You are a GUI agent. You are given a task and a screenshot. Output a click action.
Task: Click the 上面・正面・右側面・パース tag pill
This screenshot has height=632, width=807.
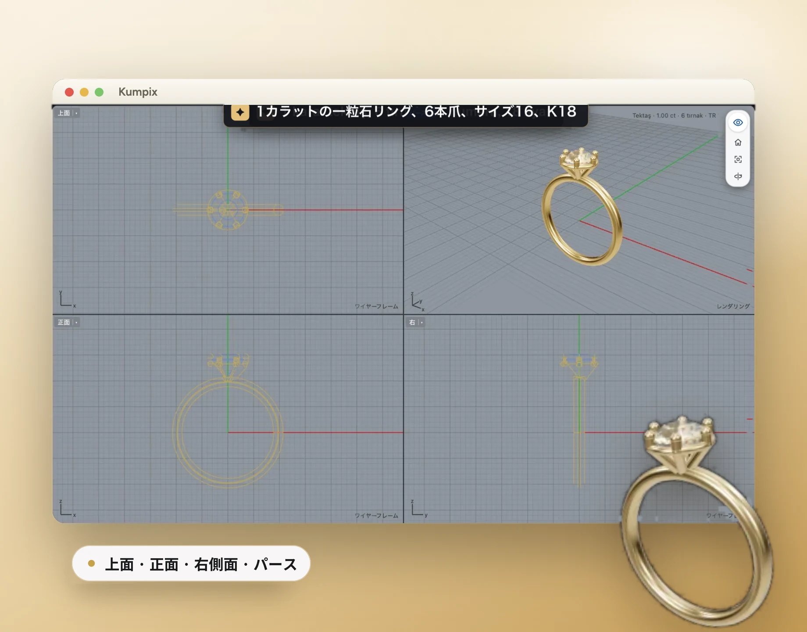(191, 564)
